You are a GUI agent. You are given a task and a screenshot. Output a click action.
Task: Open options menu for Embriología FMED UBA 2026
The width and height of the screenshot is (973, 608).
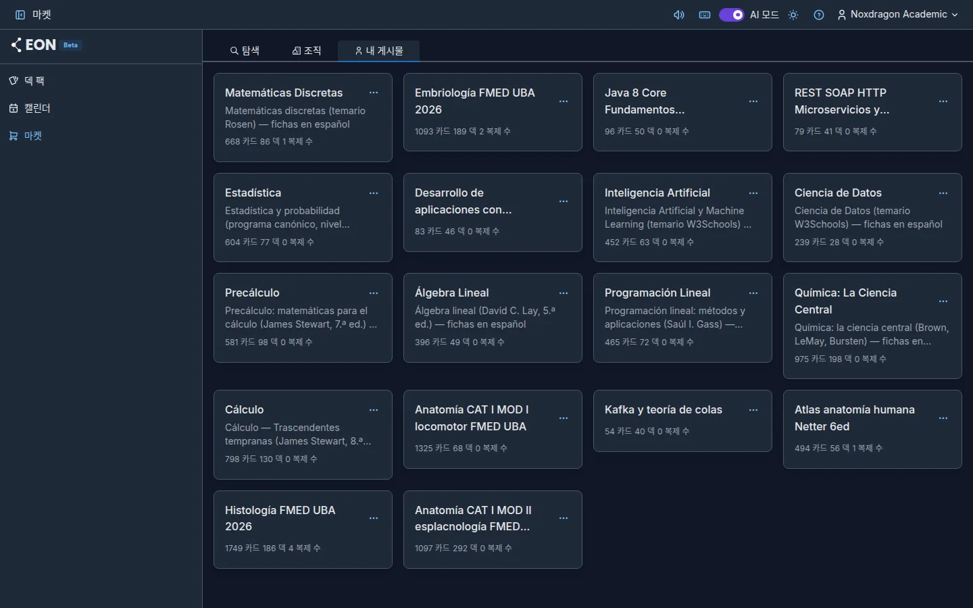click(564, 101)
